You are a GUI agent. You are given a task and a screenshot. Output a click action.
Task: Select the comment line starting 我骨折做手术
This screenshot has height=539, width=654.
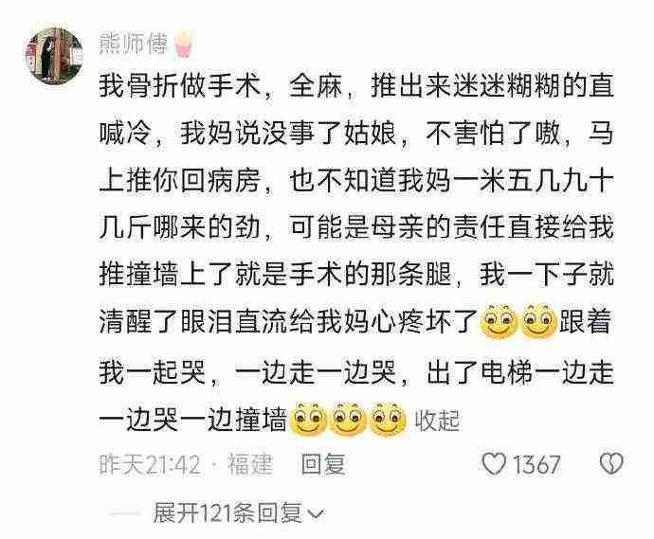[x=356, y=85]
